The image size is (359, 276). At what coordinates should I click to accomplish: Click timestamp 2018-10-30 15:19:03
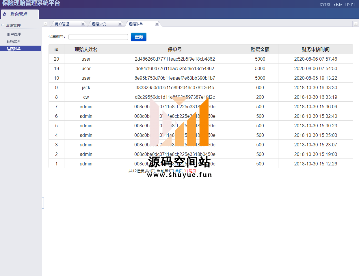[x=316, y=154]
